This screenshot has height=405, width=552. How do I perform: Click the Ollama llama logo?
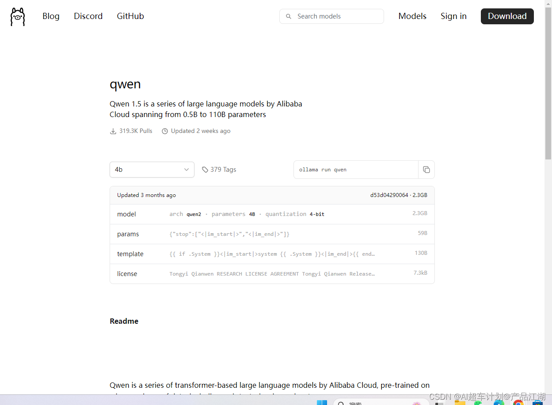(18, 17)
